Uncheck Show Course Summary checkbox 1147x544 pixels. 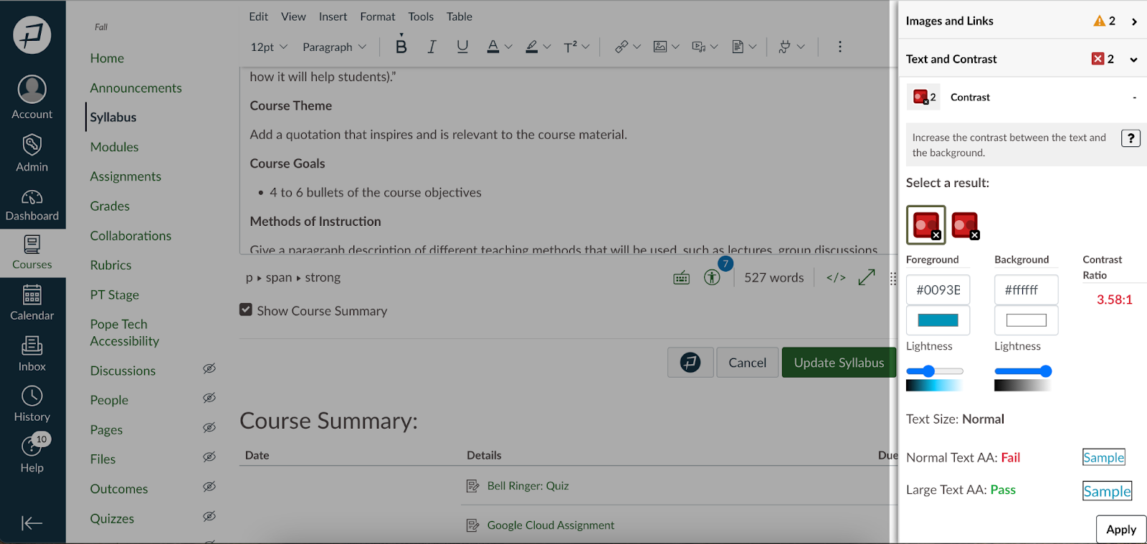(246, 310)
